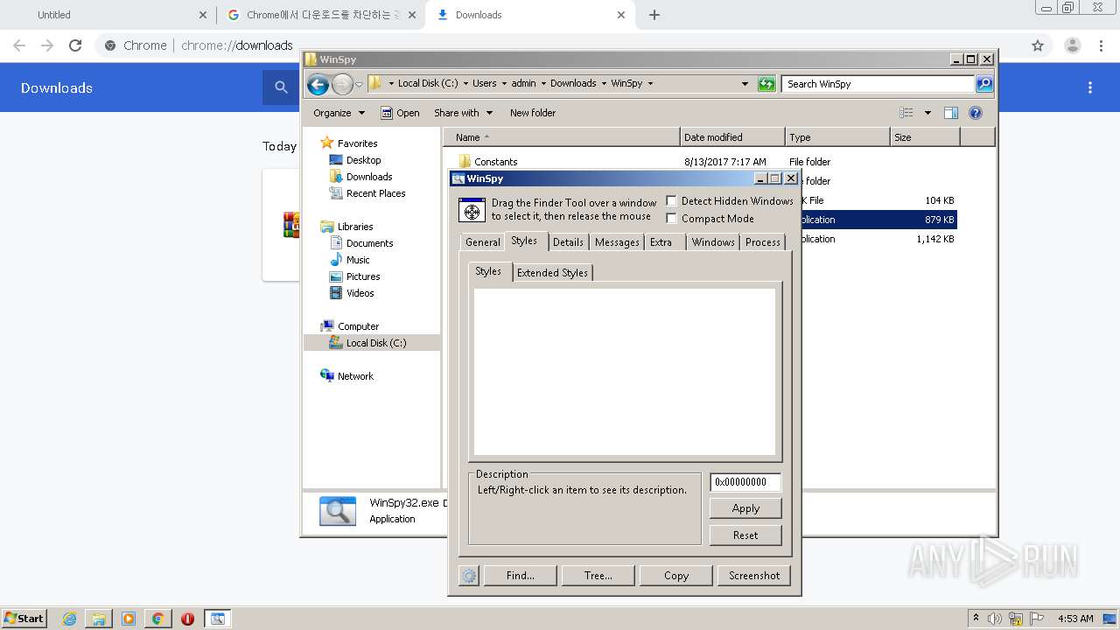Click the Chrome taskbar icon
Image resolution: width=1120 pixels, height=630 pixels.
(x=158, y=619)
